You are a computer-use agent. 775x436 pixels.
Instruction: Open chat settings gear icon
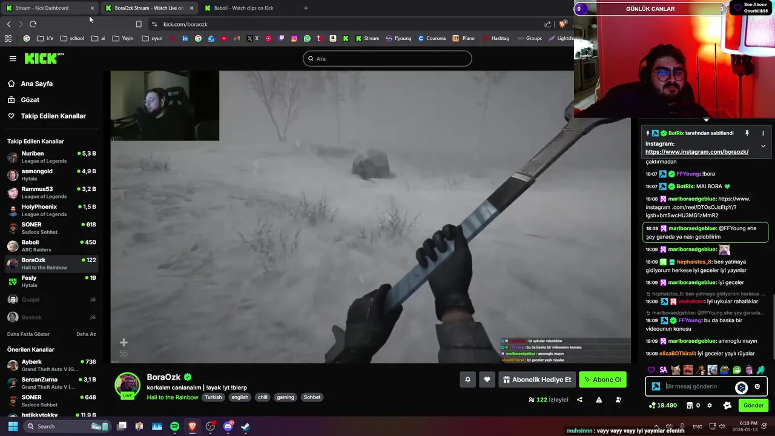click(x=710, y=405)
